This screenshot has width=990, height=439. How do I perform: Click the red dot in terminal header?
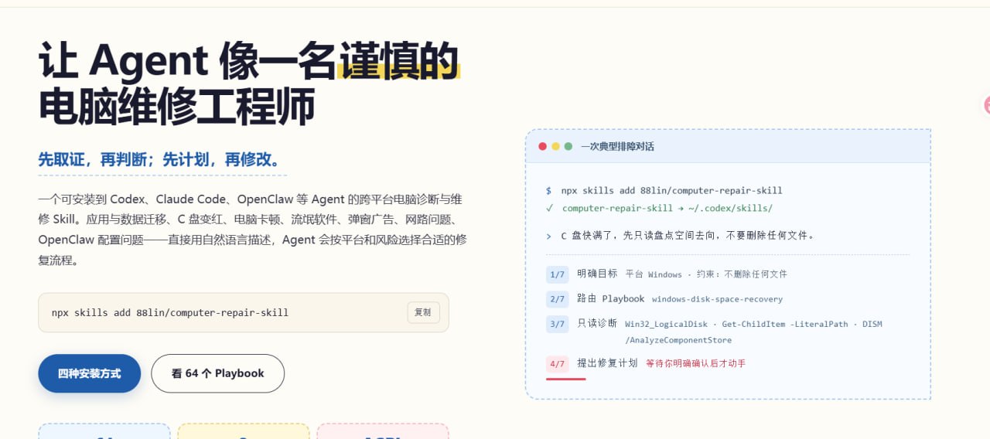tap(543, 146)
